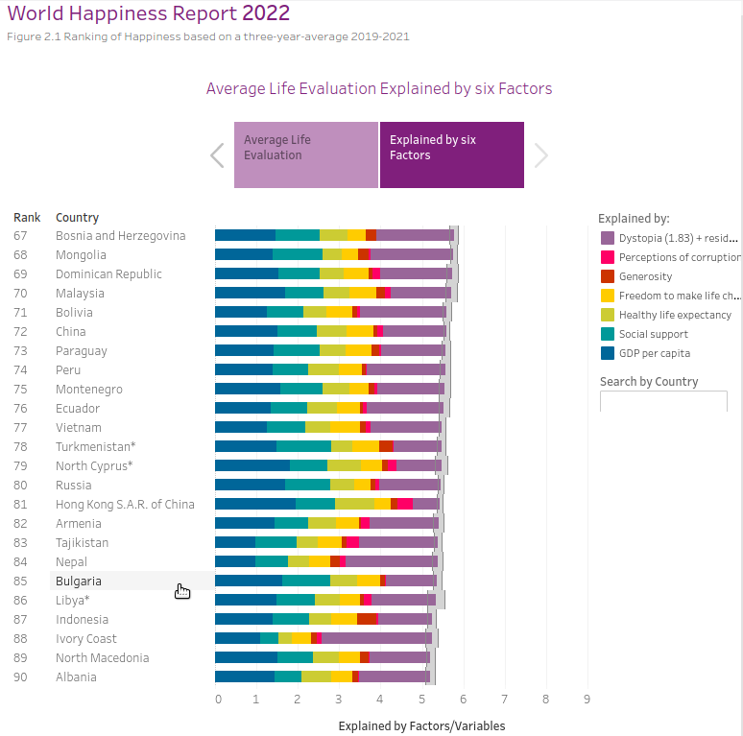743x736 pixels.
Task: Click the purple Dystopia segment of Ivory Coast bar
Action: (376, 638)
